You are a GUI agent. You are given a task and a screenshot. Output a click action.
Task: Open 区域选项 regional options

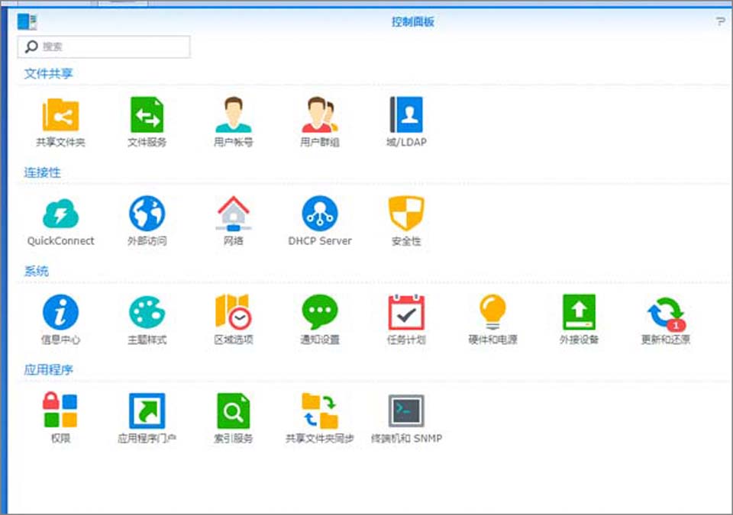click(233, 312)
